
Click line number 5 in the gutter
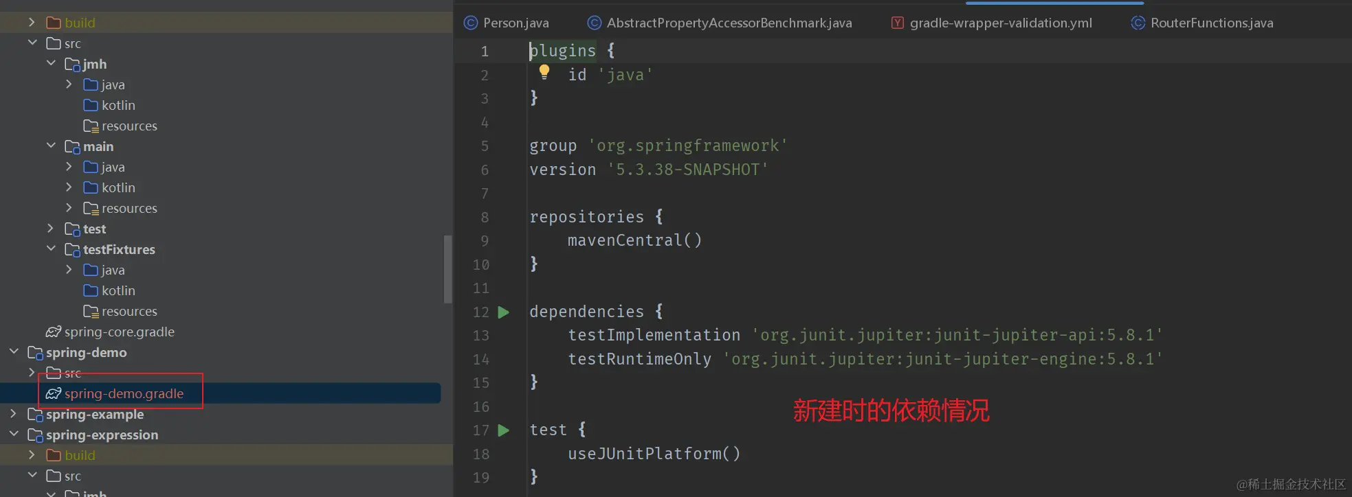(485, 146)
